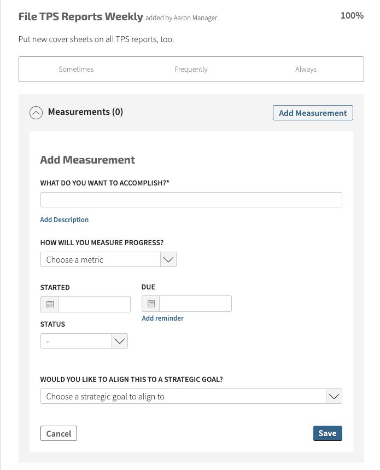Save the new measurement
Image resolution: width=380 pixels, height=470 pixels.
click(328, 433)
